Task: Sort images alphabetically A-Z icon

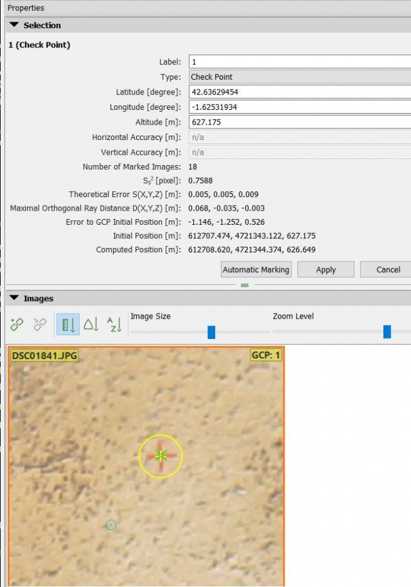Action: point(114,324)
